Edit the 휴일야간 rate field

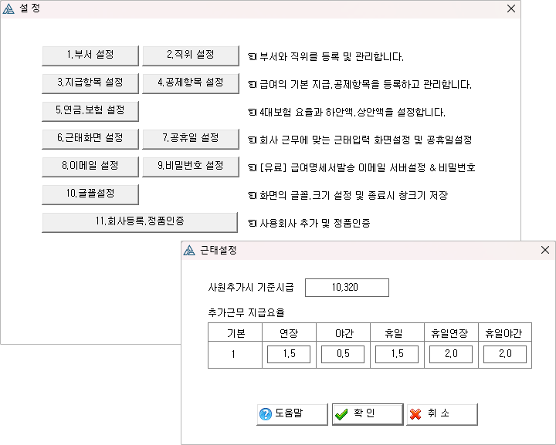point(505,354)
